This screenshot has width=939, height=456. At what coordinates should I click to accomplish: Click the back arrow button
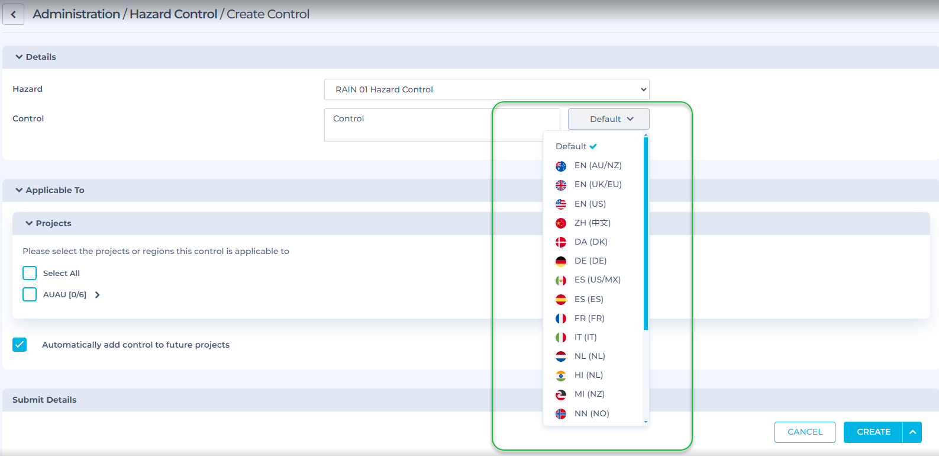(13, 14)
